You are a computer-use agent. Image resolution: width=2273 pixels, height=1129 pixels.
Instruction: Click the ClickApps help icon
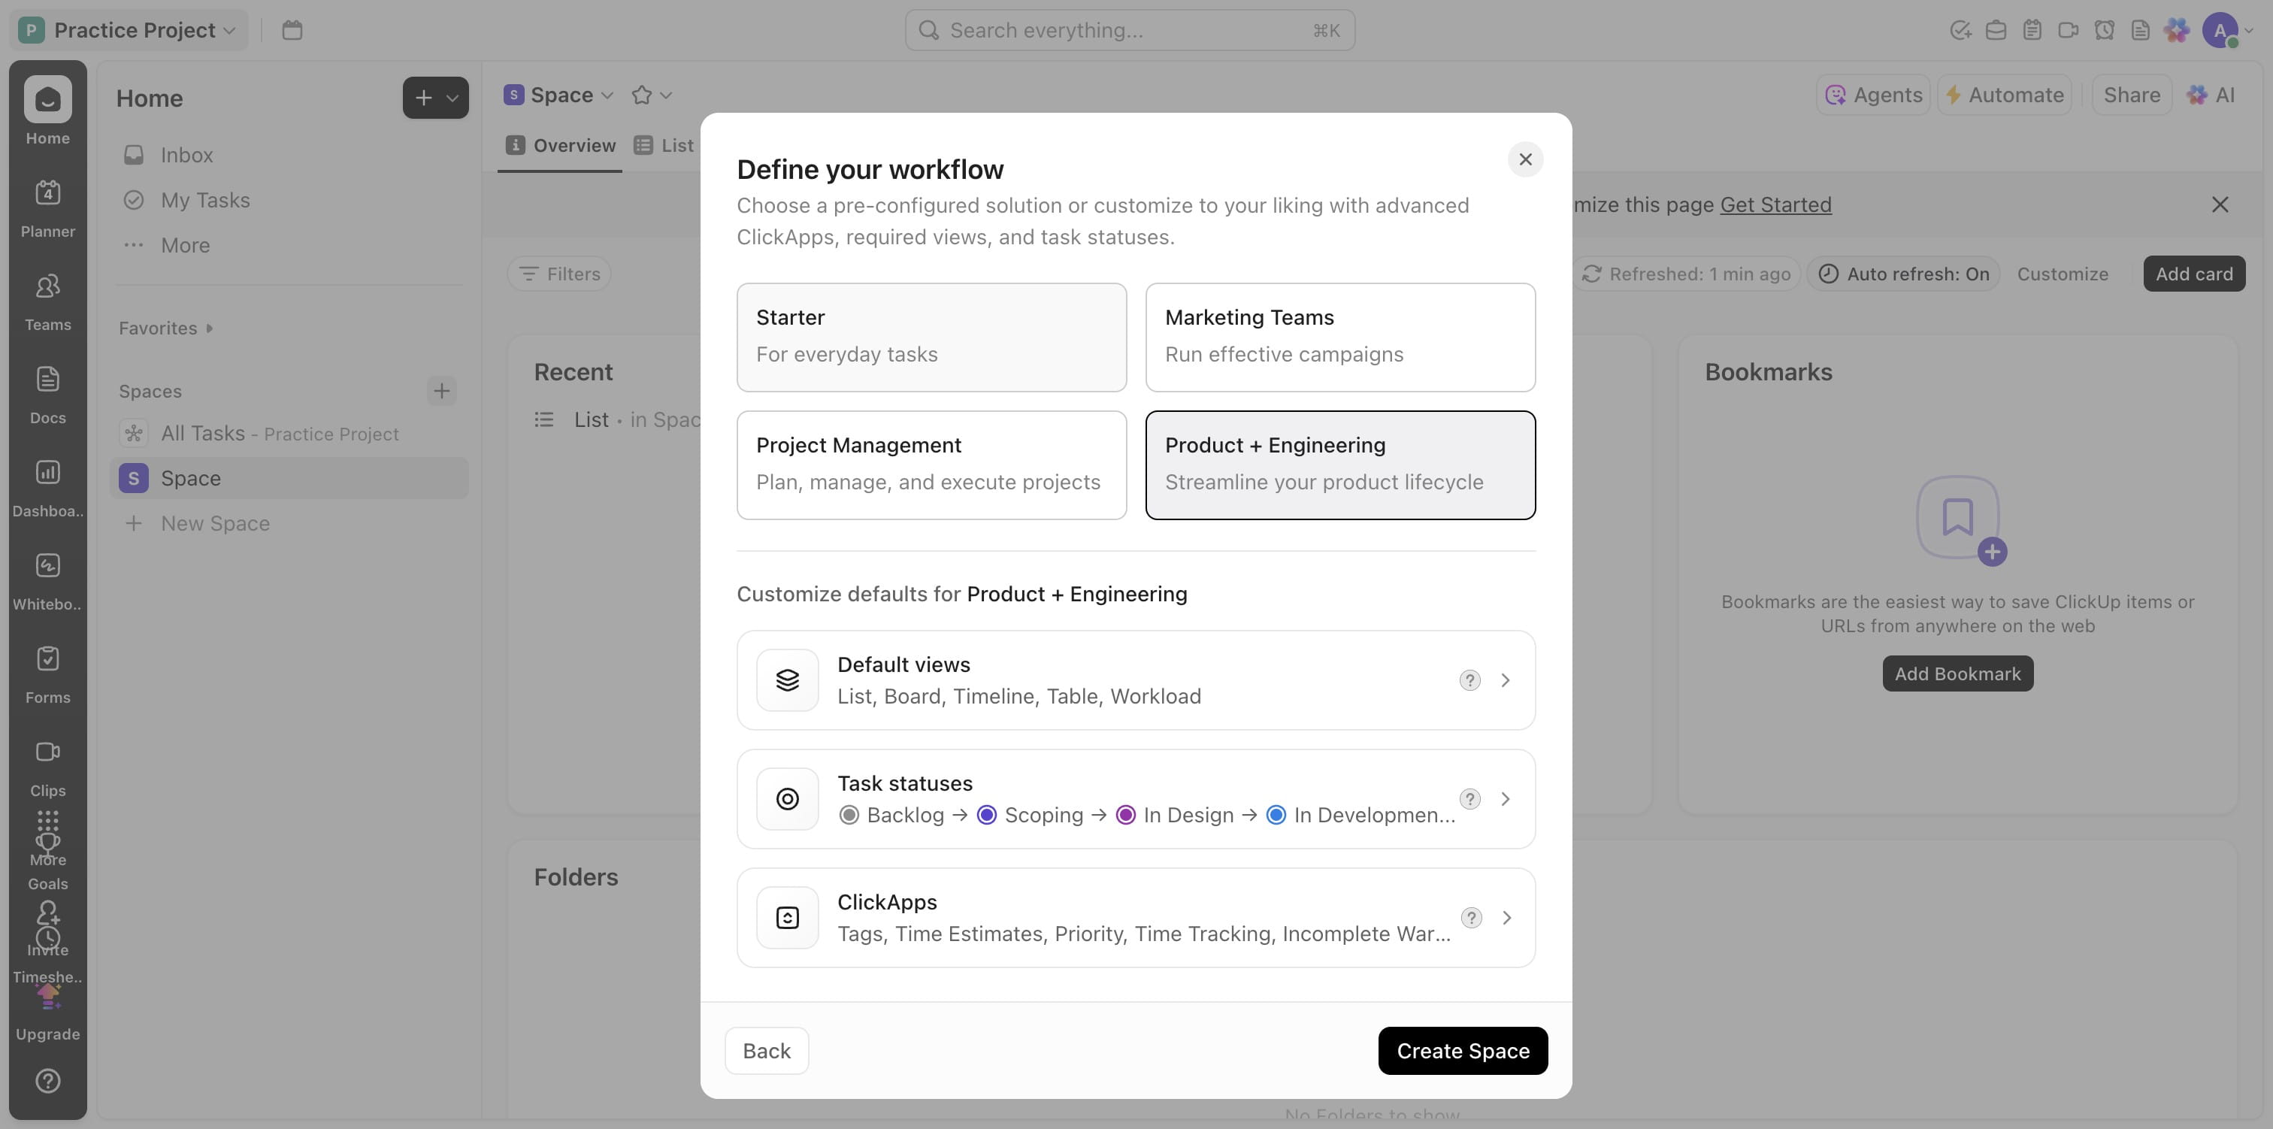pos(1471,917)
